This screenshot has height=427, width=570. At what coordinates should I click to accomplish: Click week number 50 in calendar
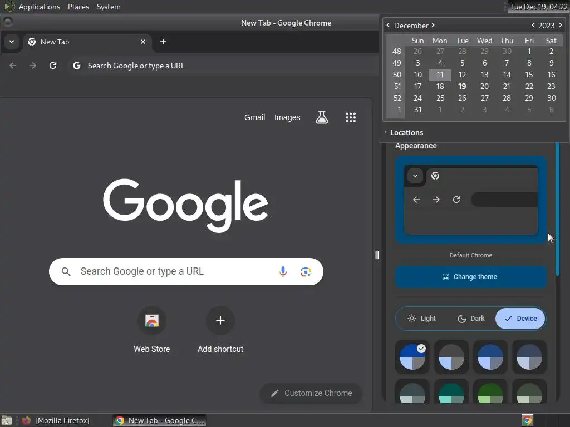396,75
